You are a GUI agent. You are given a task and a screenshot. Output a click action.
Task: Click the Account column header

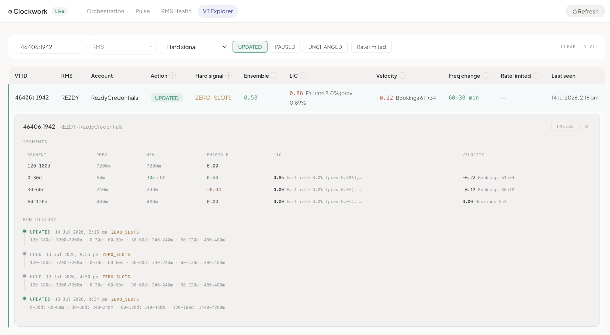(x=102, y=76)
